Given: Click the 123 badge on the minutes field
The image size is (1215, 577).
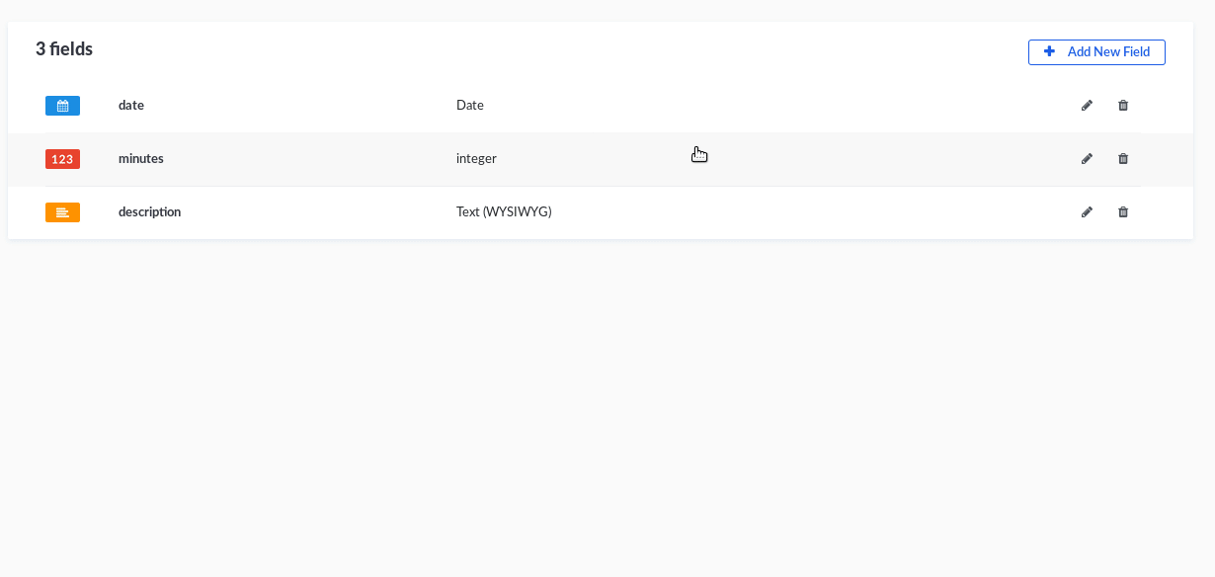Looking at the screenshot, I should click(62, 158).
